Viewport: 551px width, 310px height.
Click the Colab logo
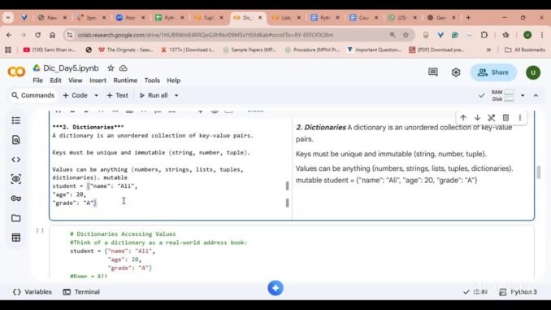point(16,72)
